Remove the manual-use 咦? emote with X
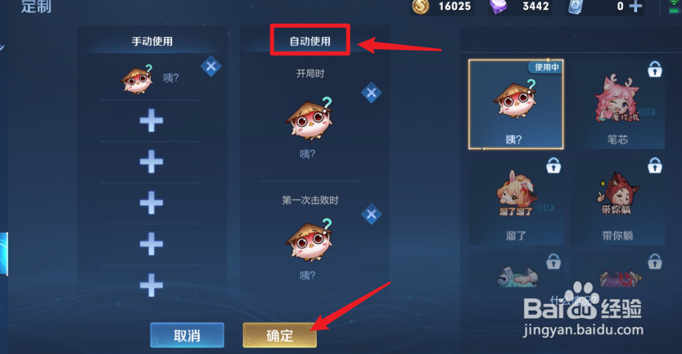Viewport: 682px width, 354px height. pos(211,66)
